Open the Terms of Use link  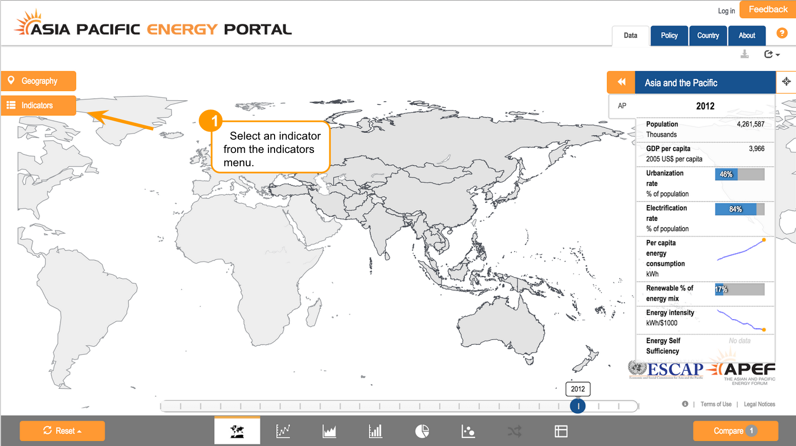point(716,404)
